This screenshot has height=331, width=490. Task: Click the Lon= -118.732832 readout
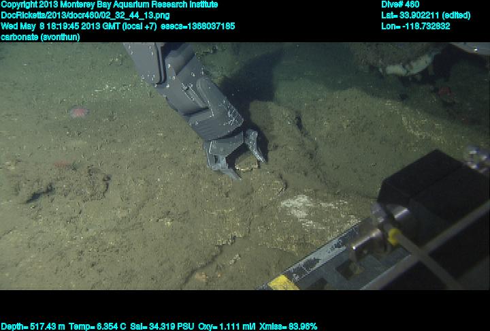(416, 26)
